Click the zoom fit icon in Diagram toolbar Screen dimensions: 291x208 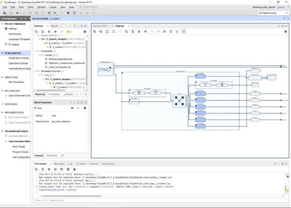pos(107,32)
